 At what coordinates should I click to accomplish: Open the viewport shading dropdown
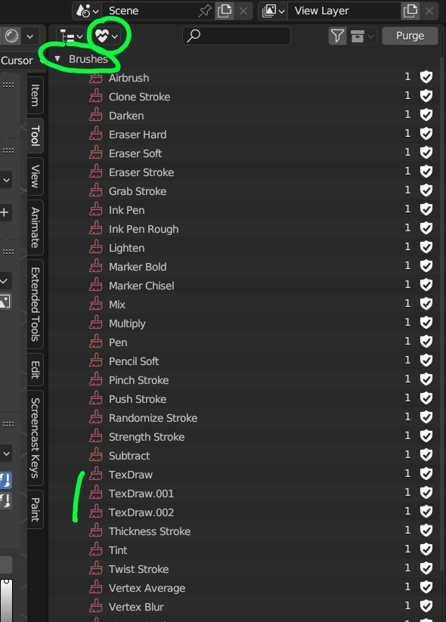(29, 36)
